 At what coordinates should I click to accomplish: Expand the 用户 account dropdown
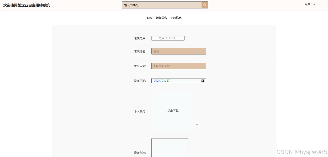coord(307,4)
